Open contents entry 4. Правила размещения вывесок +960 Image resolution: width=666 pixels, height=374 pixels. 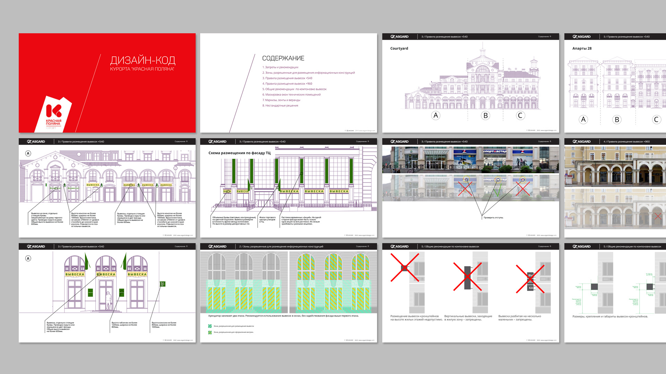click(287, 84)
